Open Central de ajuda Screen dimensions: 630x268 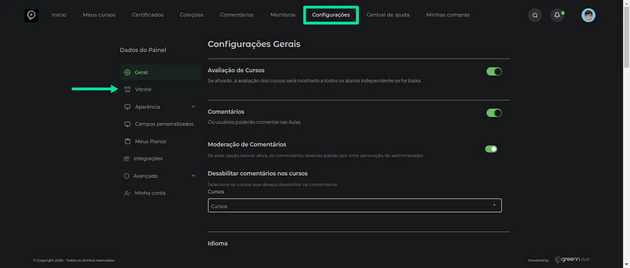388,15
